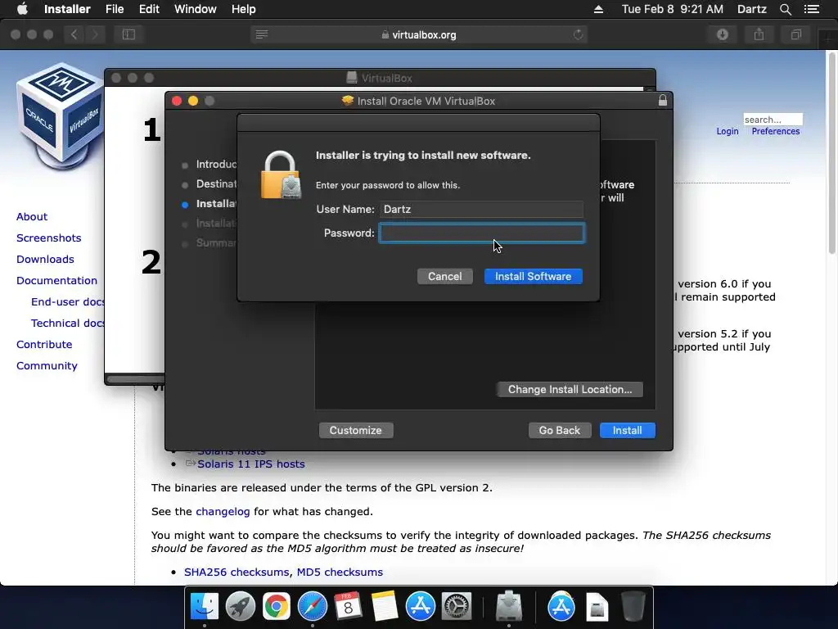Open the changelog link
Viewport: 838px width, 629px height.
pos(223,512)
